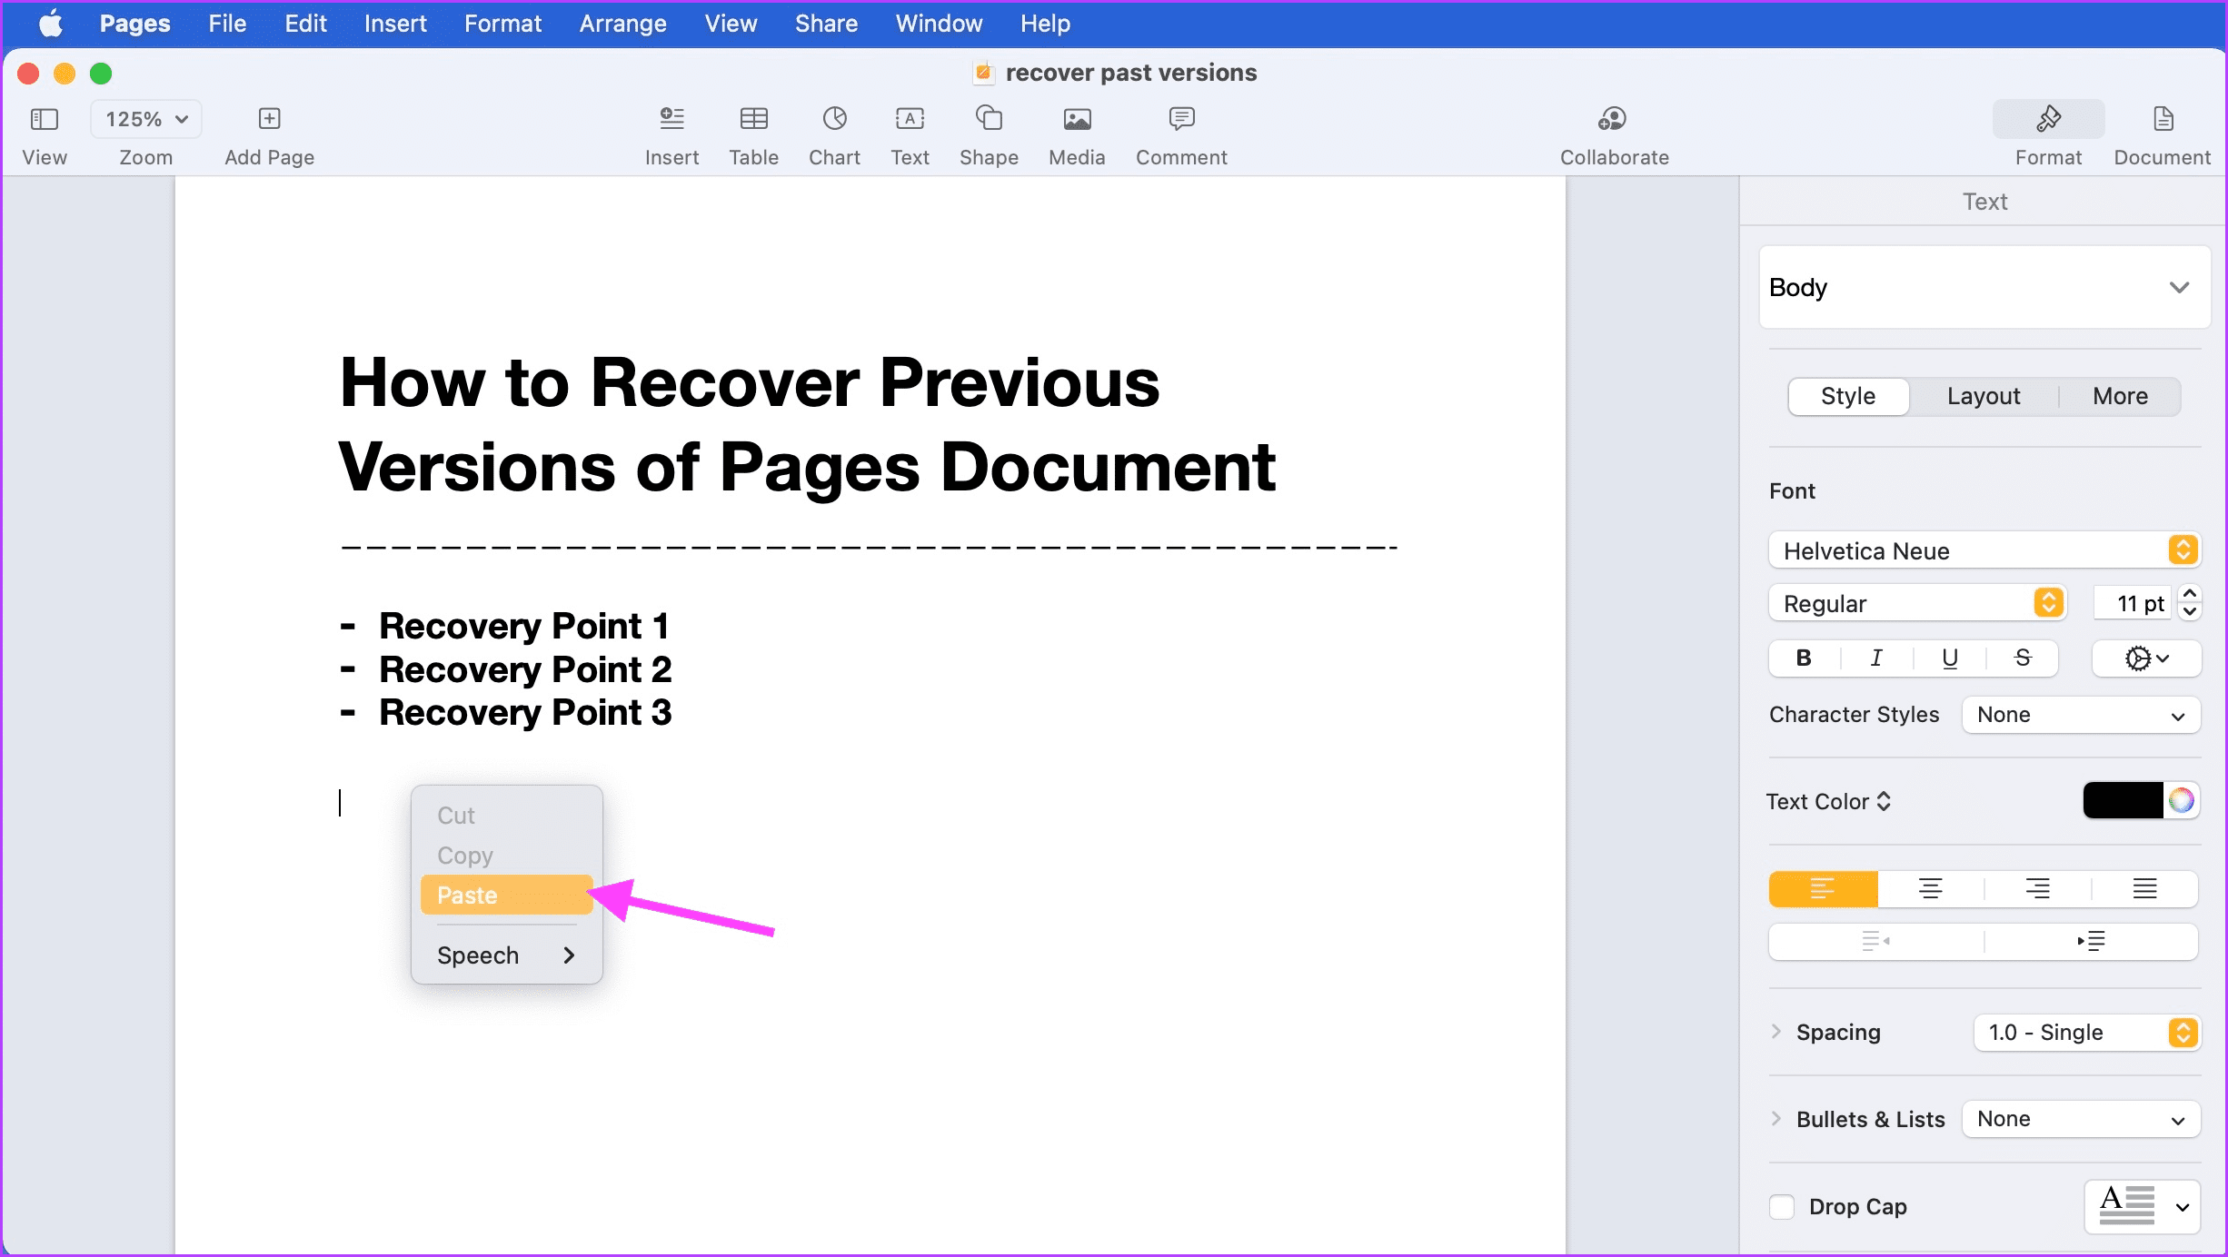The width and height of the screenshot is (2228, 1257).
Task: Open the View sidebar icon in toolbar
Action: 44,119
